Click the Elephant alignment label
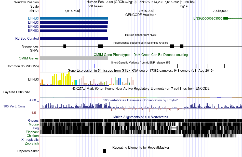This screenshot has height=157, width=242. [x=32, y=132]
